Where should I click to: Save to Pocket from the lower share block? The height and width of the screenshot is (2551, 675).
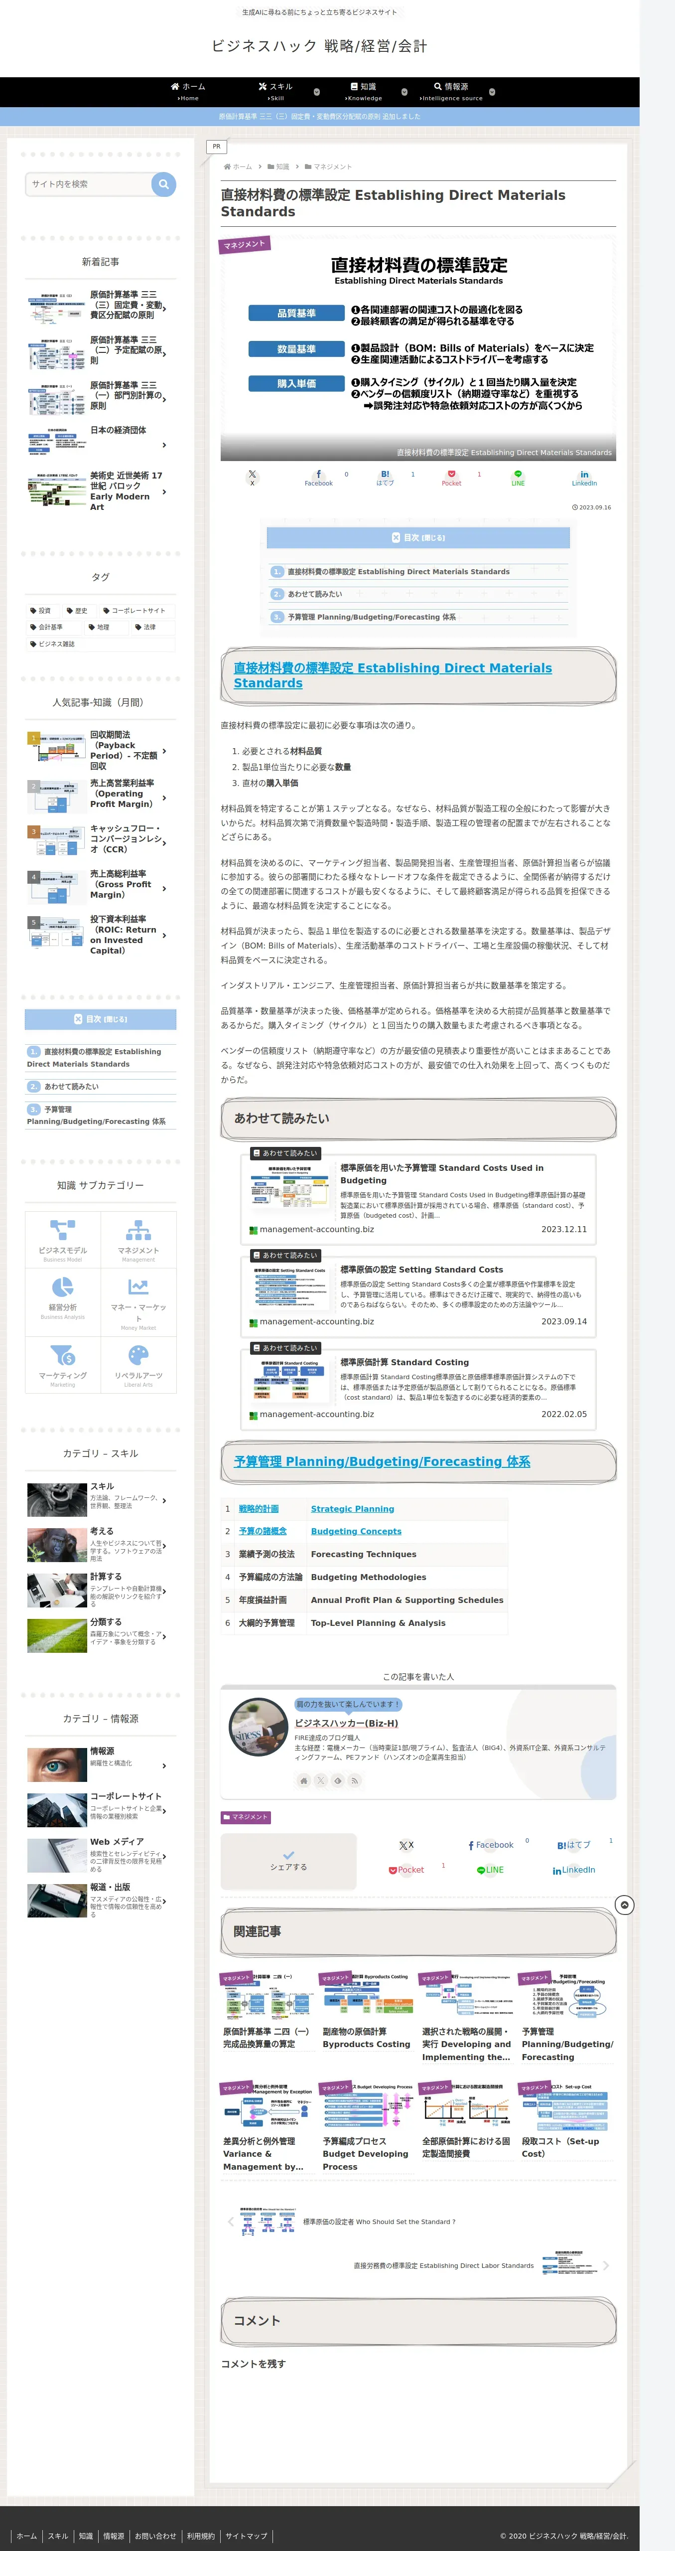click(x=406, y=1870)
